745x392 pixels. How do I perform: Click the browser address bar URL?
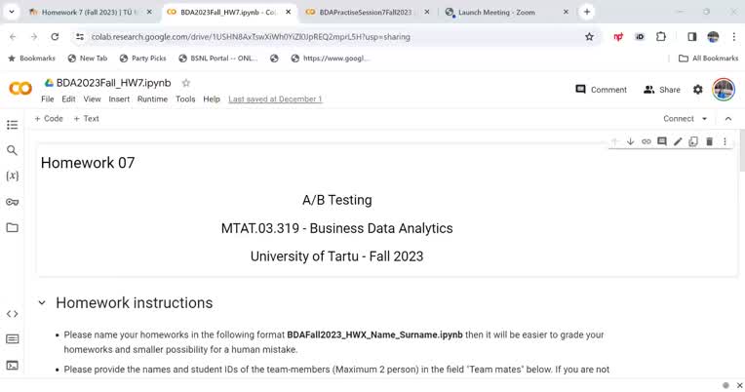(x=251, y=37)
